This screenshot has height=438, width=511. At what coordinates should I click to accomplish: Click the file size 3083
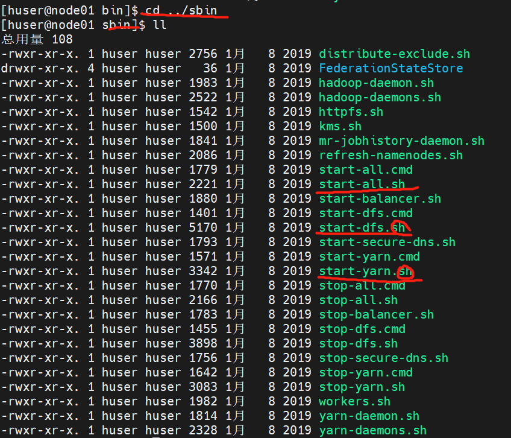tap(203, 387)
